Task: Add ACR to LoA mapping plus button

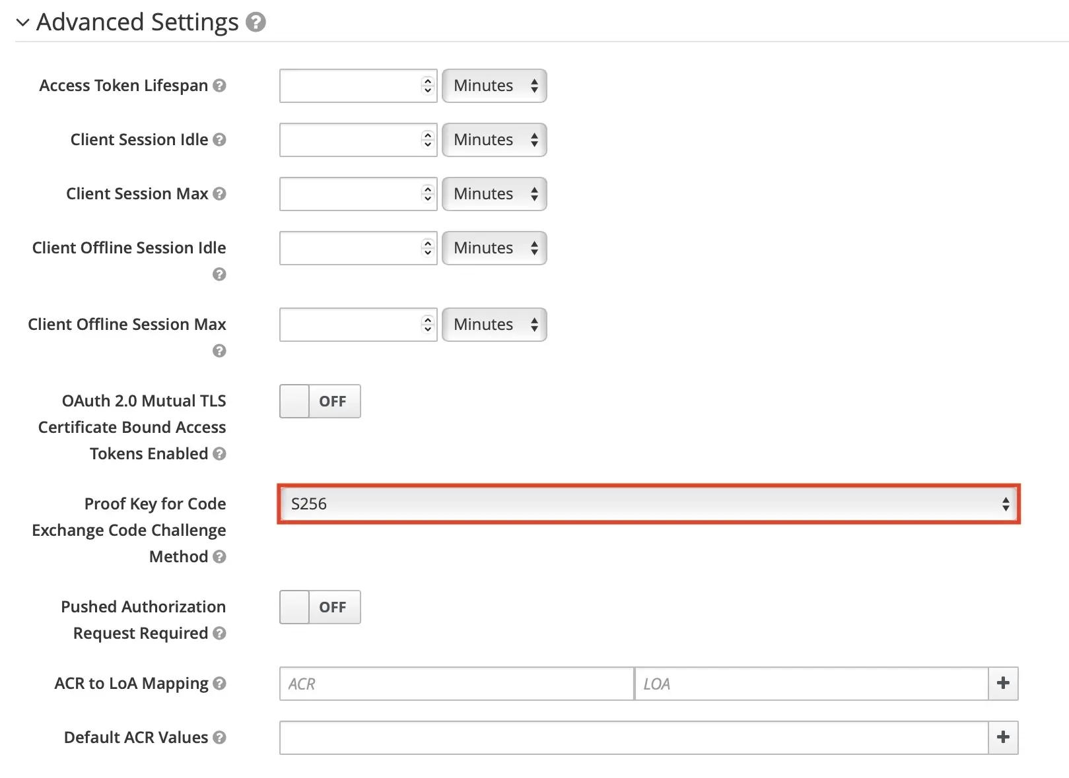Action: point(1003,684)
